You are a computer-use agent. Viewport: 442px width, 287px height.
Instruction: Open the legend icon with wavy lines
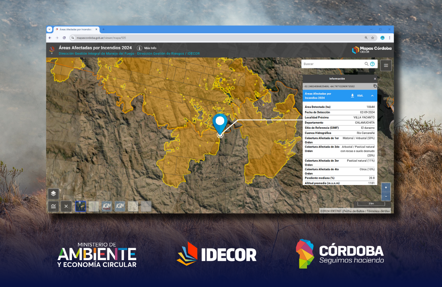53,206
